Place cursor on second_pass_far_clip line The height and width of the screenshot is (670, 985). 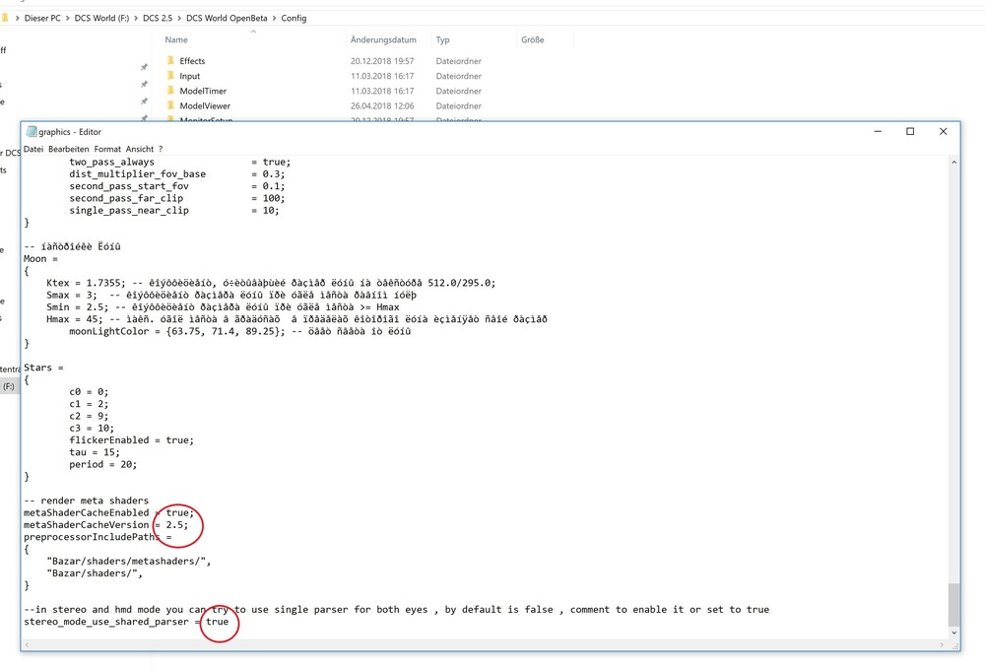pos(177,199)
